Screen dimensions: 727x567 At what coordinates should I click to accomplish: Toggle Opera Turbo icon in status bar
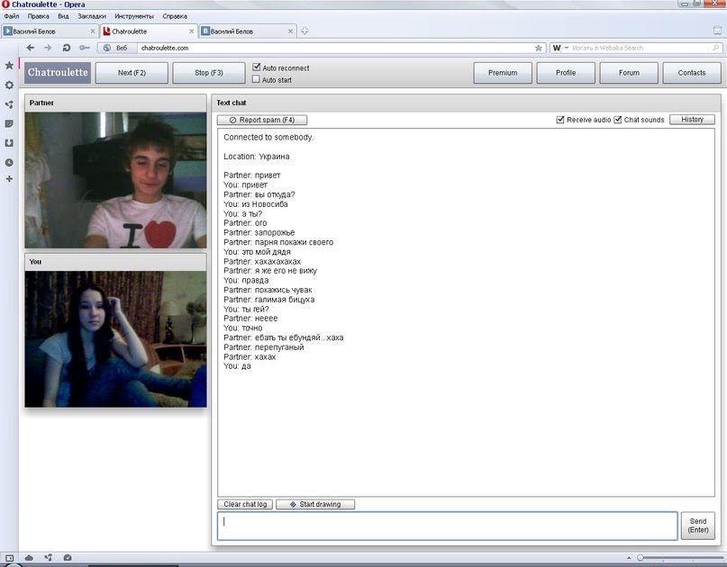(68, 558)
